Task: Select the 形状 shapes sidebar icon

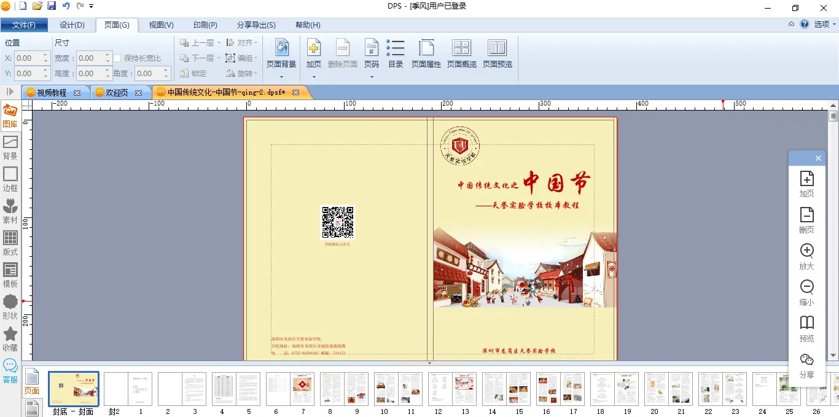Action: click(x=10, y=306)
